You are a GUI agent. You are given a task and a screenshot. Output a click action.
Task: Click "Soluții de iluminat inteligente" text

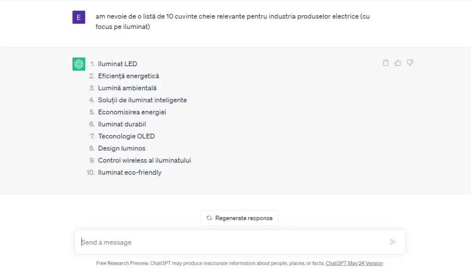pyautogui.click(x=142, y=100)
